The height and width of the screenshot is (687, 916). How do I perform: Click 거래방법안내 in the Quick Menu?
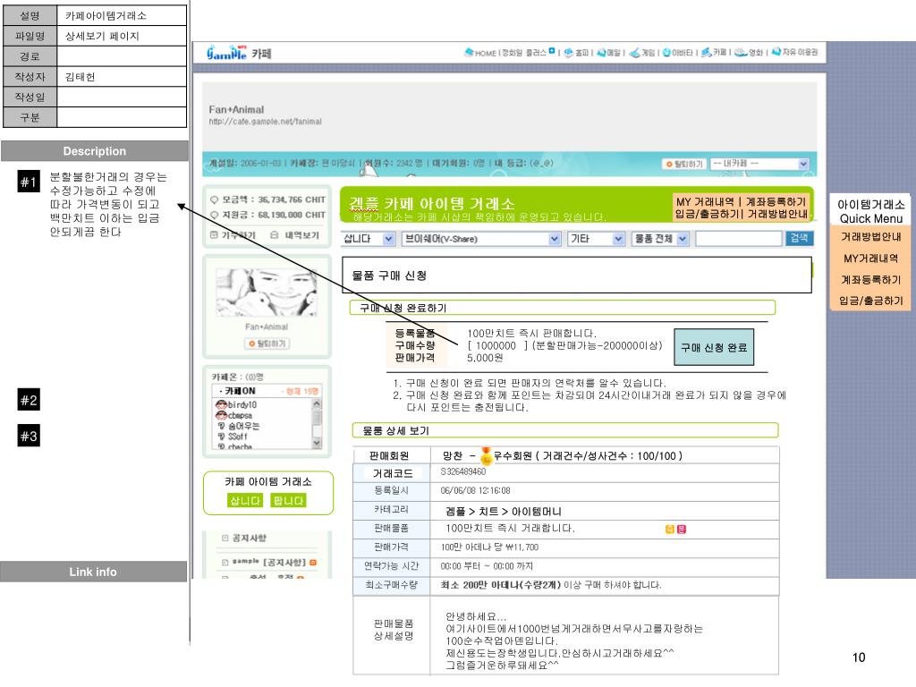[x=870, y=236]
